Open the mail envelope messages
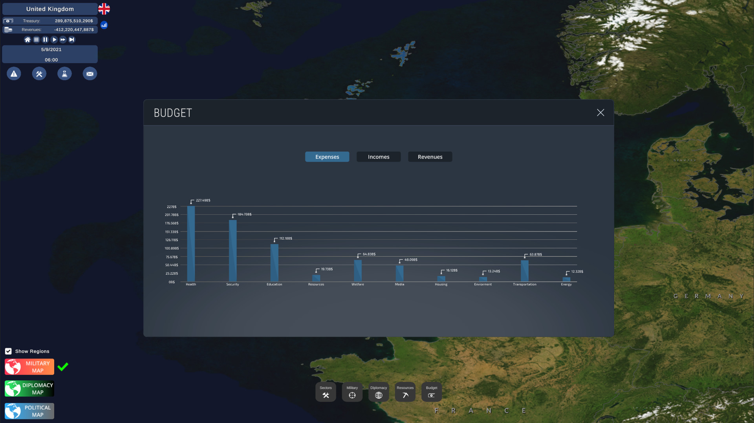The width and height of the screenshot is (754, 423). [90, 74]
